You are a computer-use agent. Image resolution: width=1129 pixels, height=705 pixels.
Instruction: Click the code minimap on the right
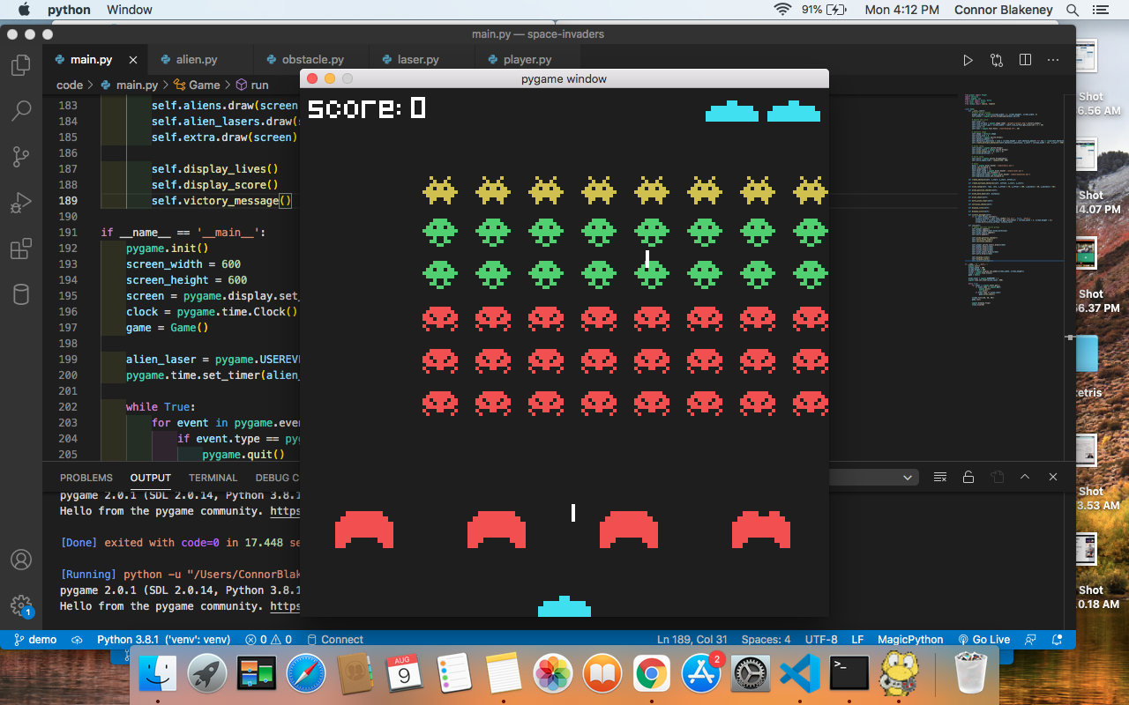(1014, 194)
